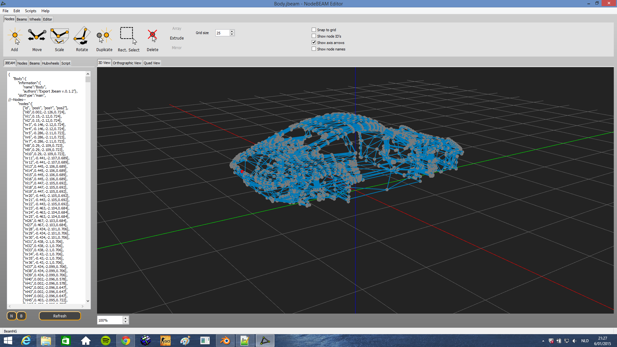Click the NodeBEAM Editor taskbar icon
This screenshot has width=617, height=347.
(265, 341)
